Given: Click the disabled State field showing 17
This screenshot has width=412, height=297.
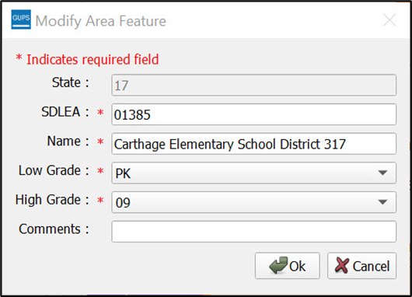Looking at the screenshot, I should coord(254,86).
